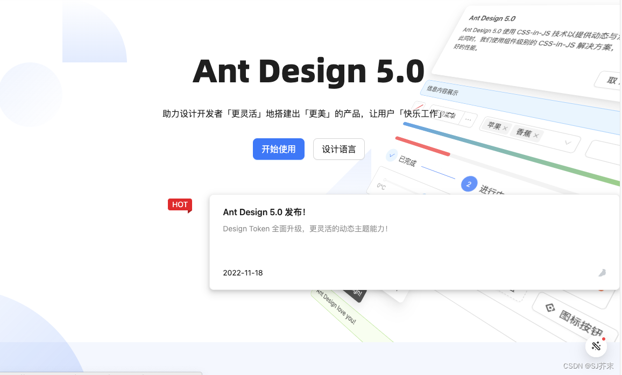Click the quill icon inside the notification card
The image size is (622, 375).
coord(602,273)
